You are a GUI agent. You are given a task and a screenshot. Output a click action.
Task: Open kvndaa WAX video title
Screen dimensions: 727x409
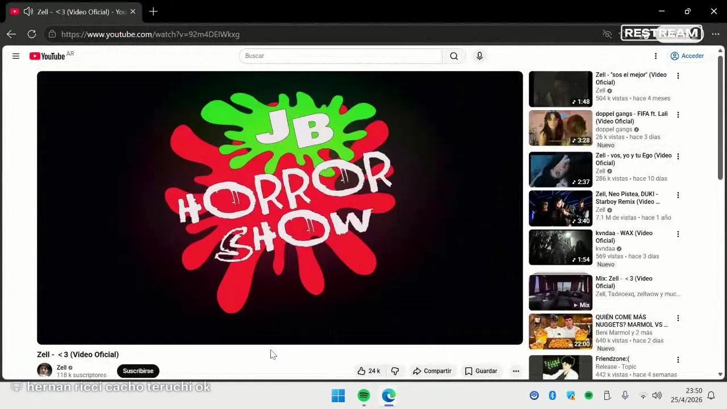coord(624,237)
